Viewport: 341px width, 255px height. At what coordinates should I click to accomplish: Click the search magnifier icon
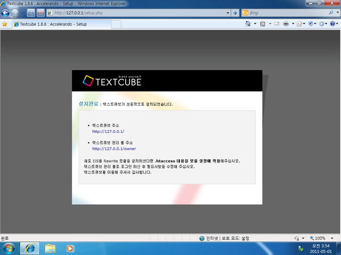(331, 13)
